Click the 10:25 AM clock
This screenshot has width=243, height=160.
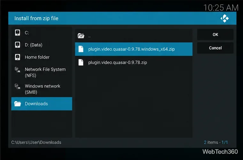point(221,8)
